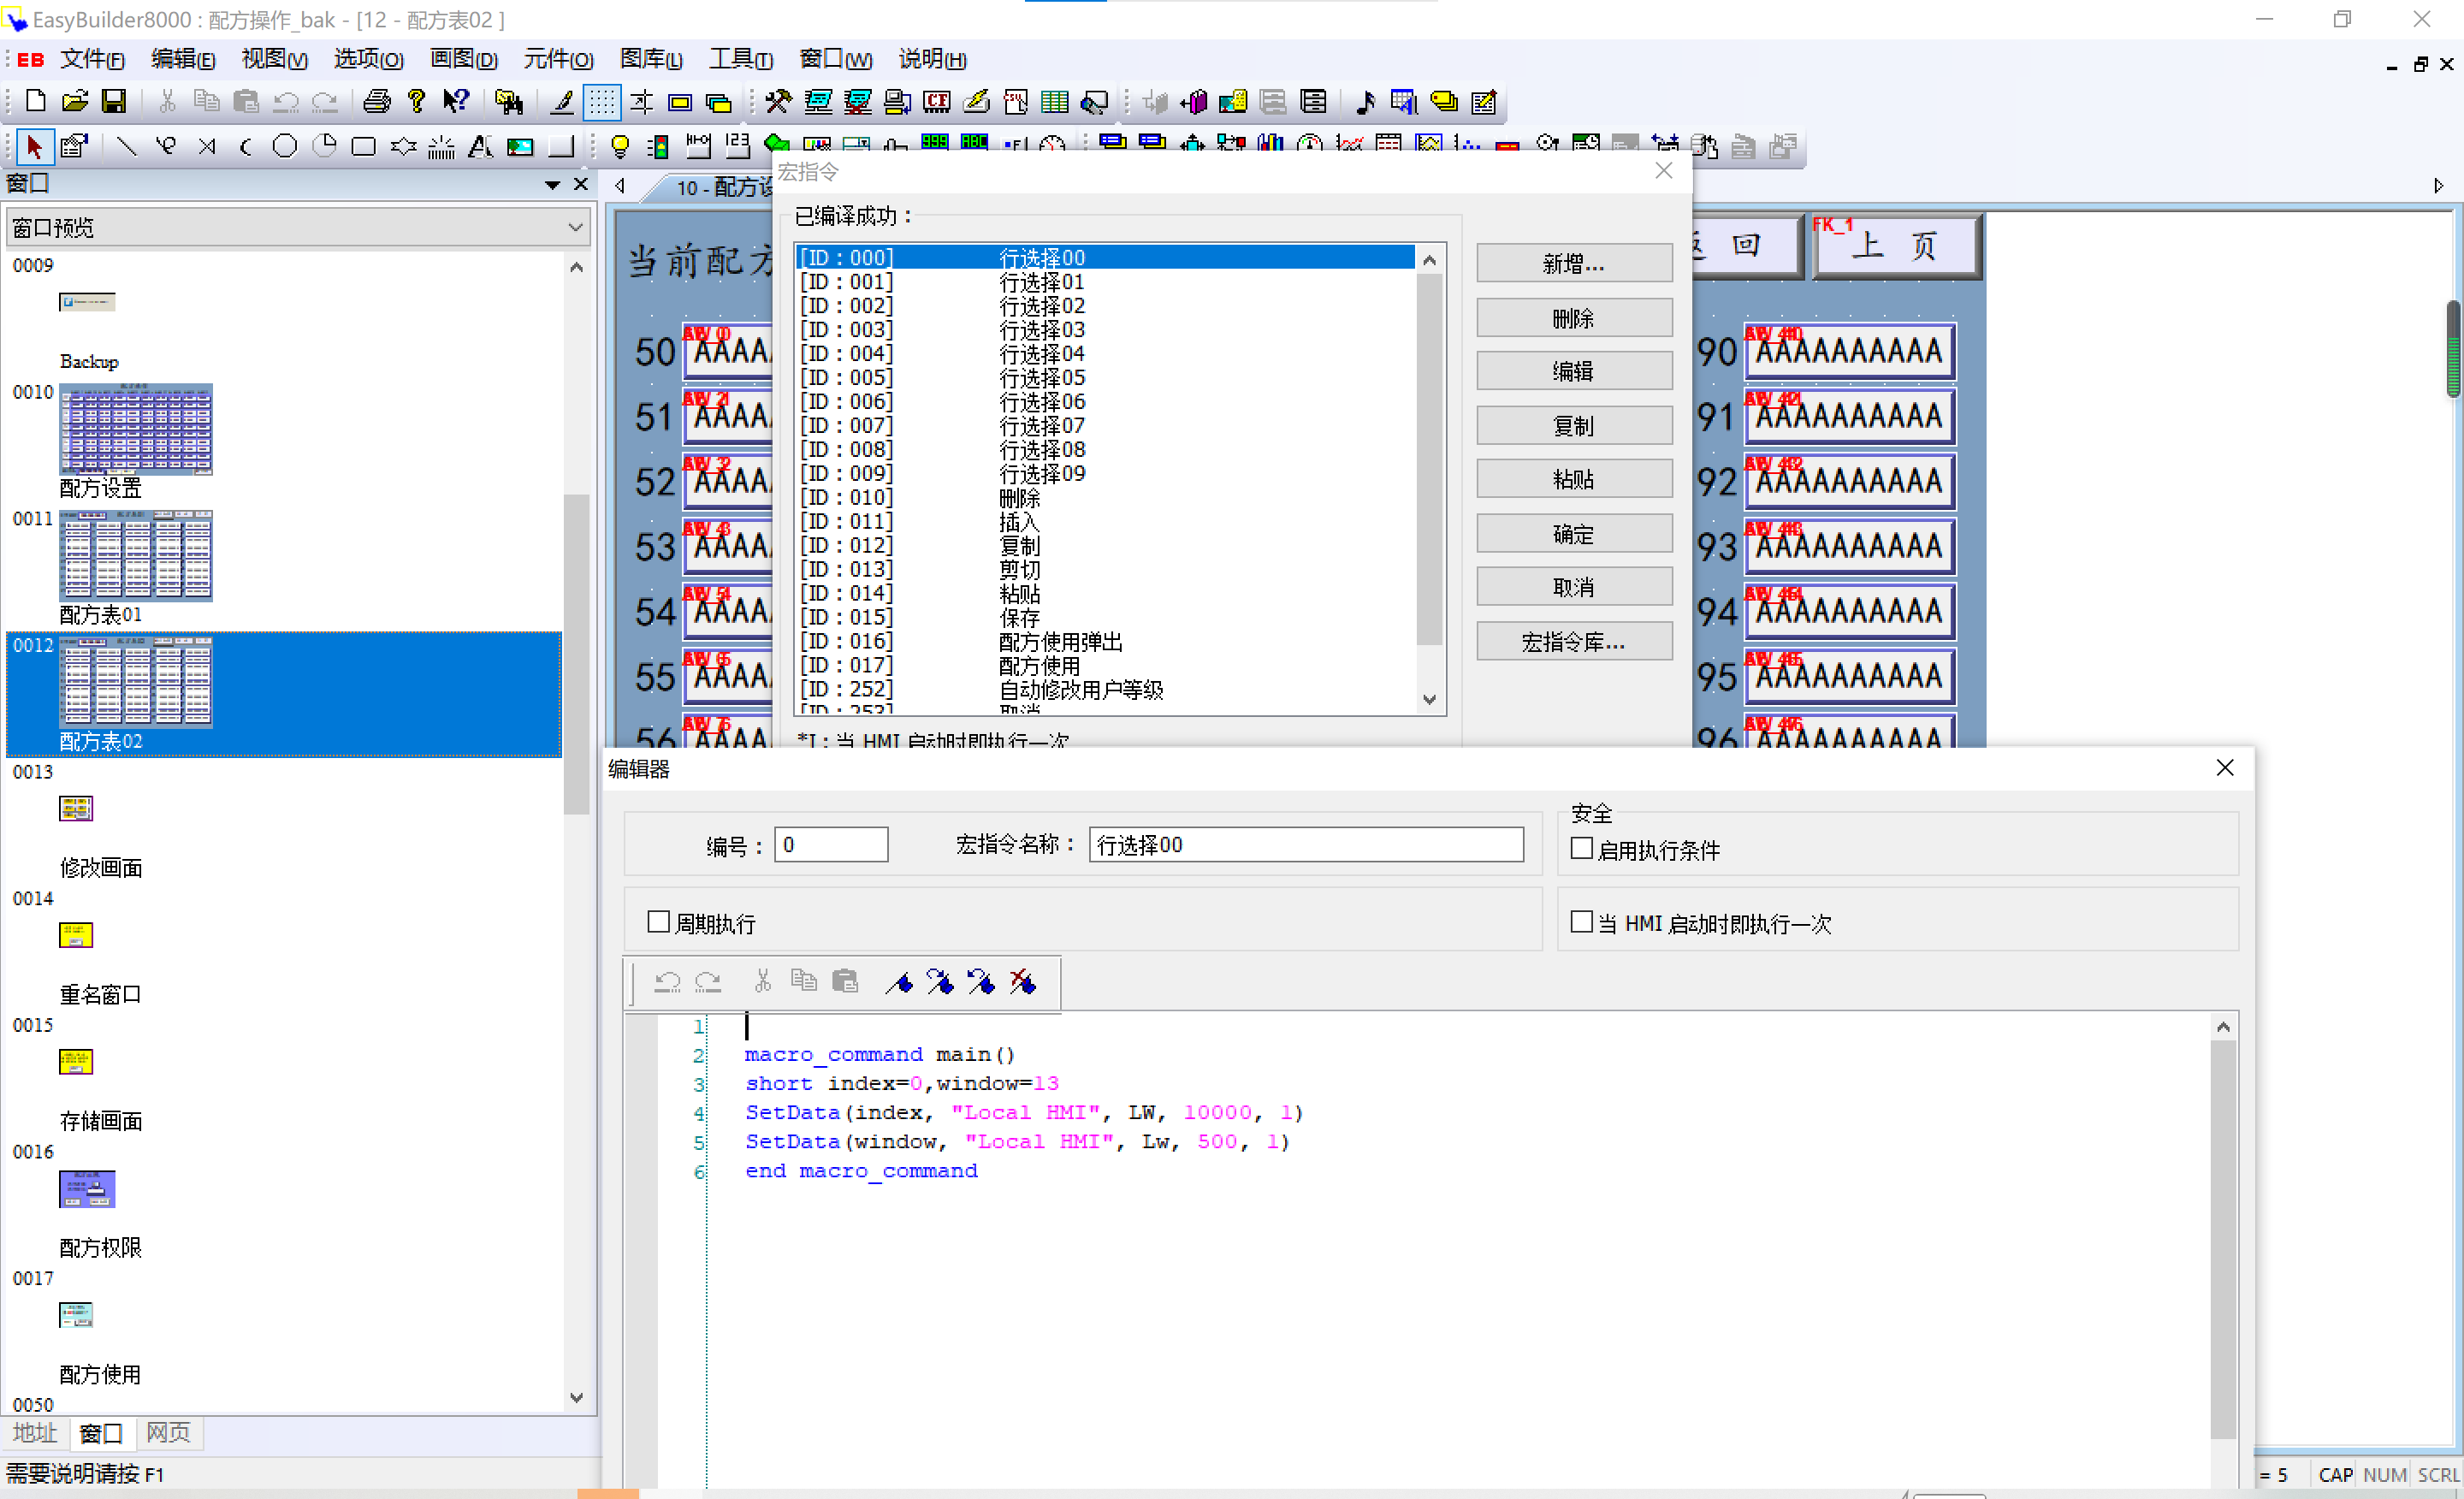Select the arrow pointer tool
This screenshot has height=1499, width=2464.
pos(35,147)
